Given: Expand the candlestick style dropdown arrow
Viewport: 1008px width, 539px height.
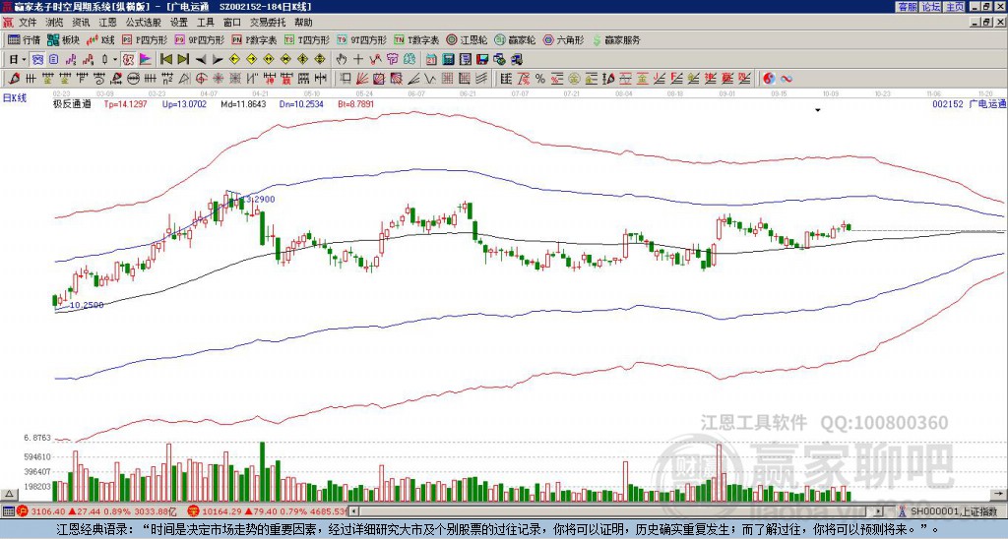Looking at the screenshot, I should [115, 59].
